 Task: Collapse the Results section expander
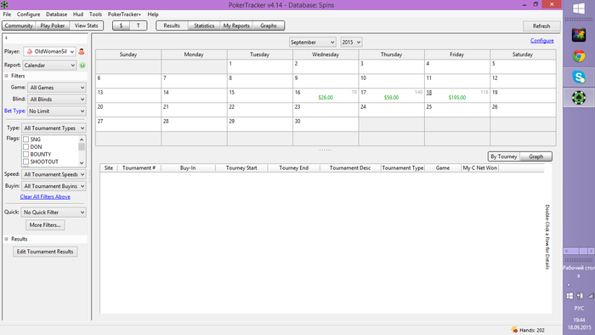pos(7,239)
